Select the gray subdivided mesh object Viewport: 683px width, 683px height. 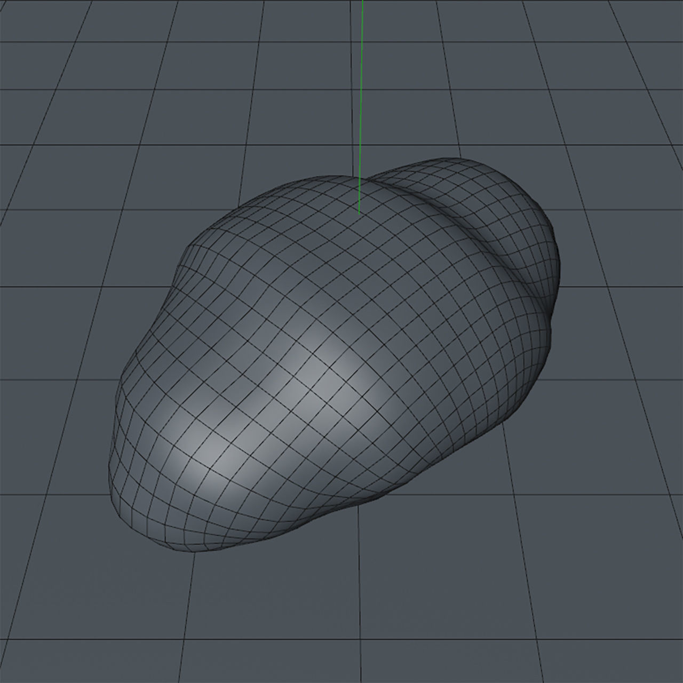click(x=335, y=355)
